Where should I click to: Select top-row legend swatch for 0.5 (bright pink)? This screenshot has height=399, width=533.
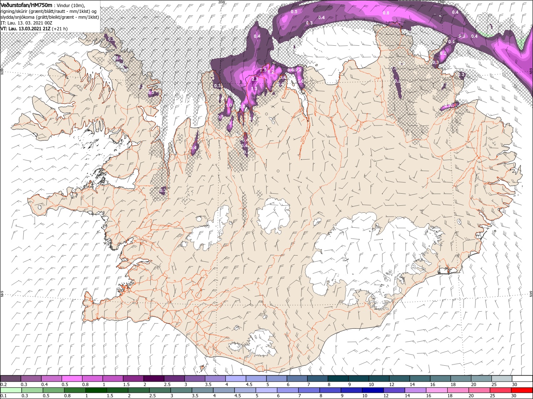(72, 379)
